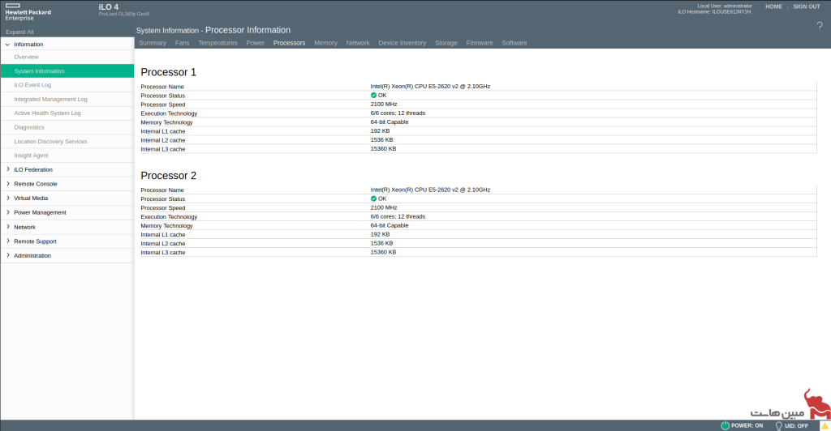Click Processor 1 '6/6 cores; 12 threads' value

pyautogui.click(x=398, y=113)
